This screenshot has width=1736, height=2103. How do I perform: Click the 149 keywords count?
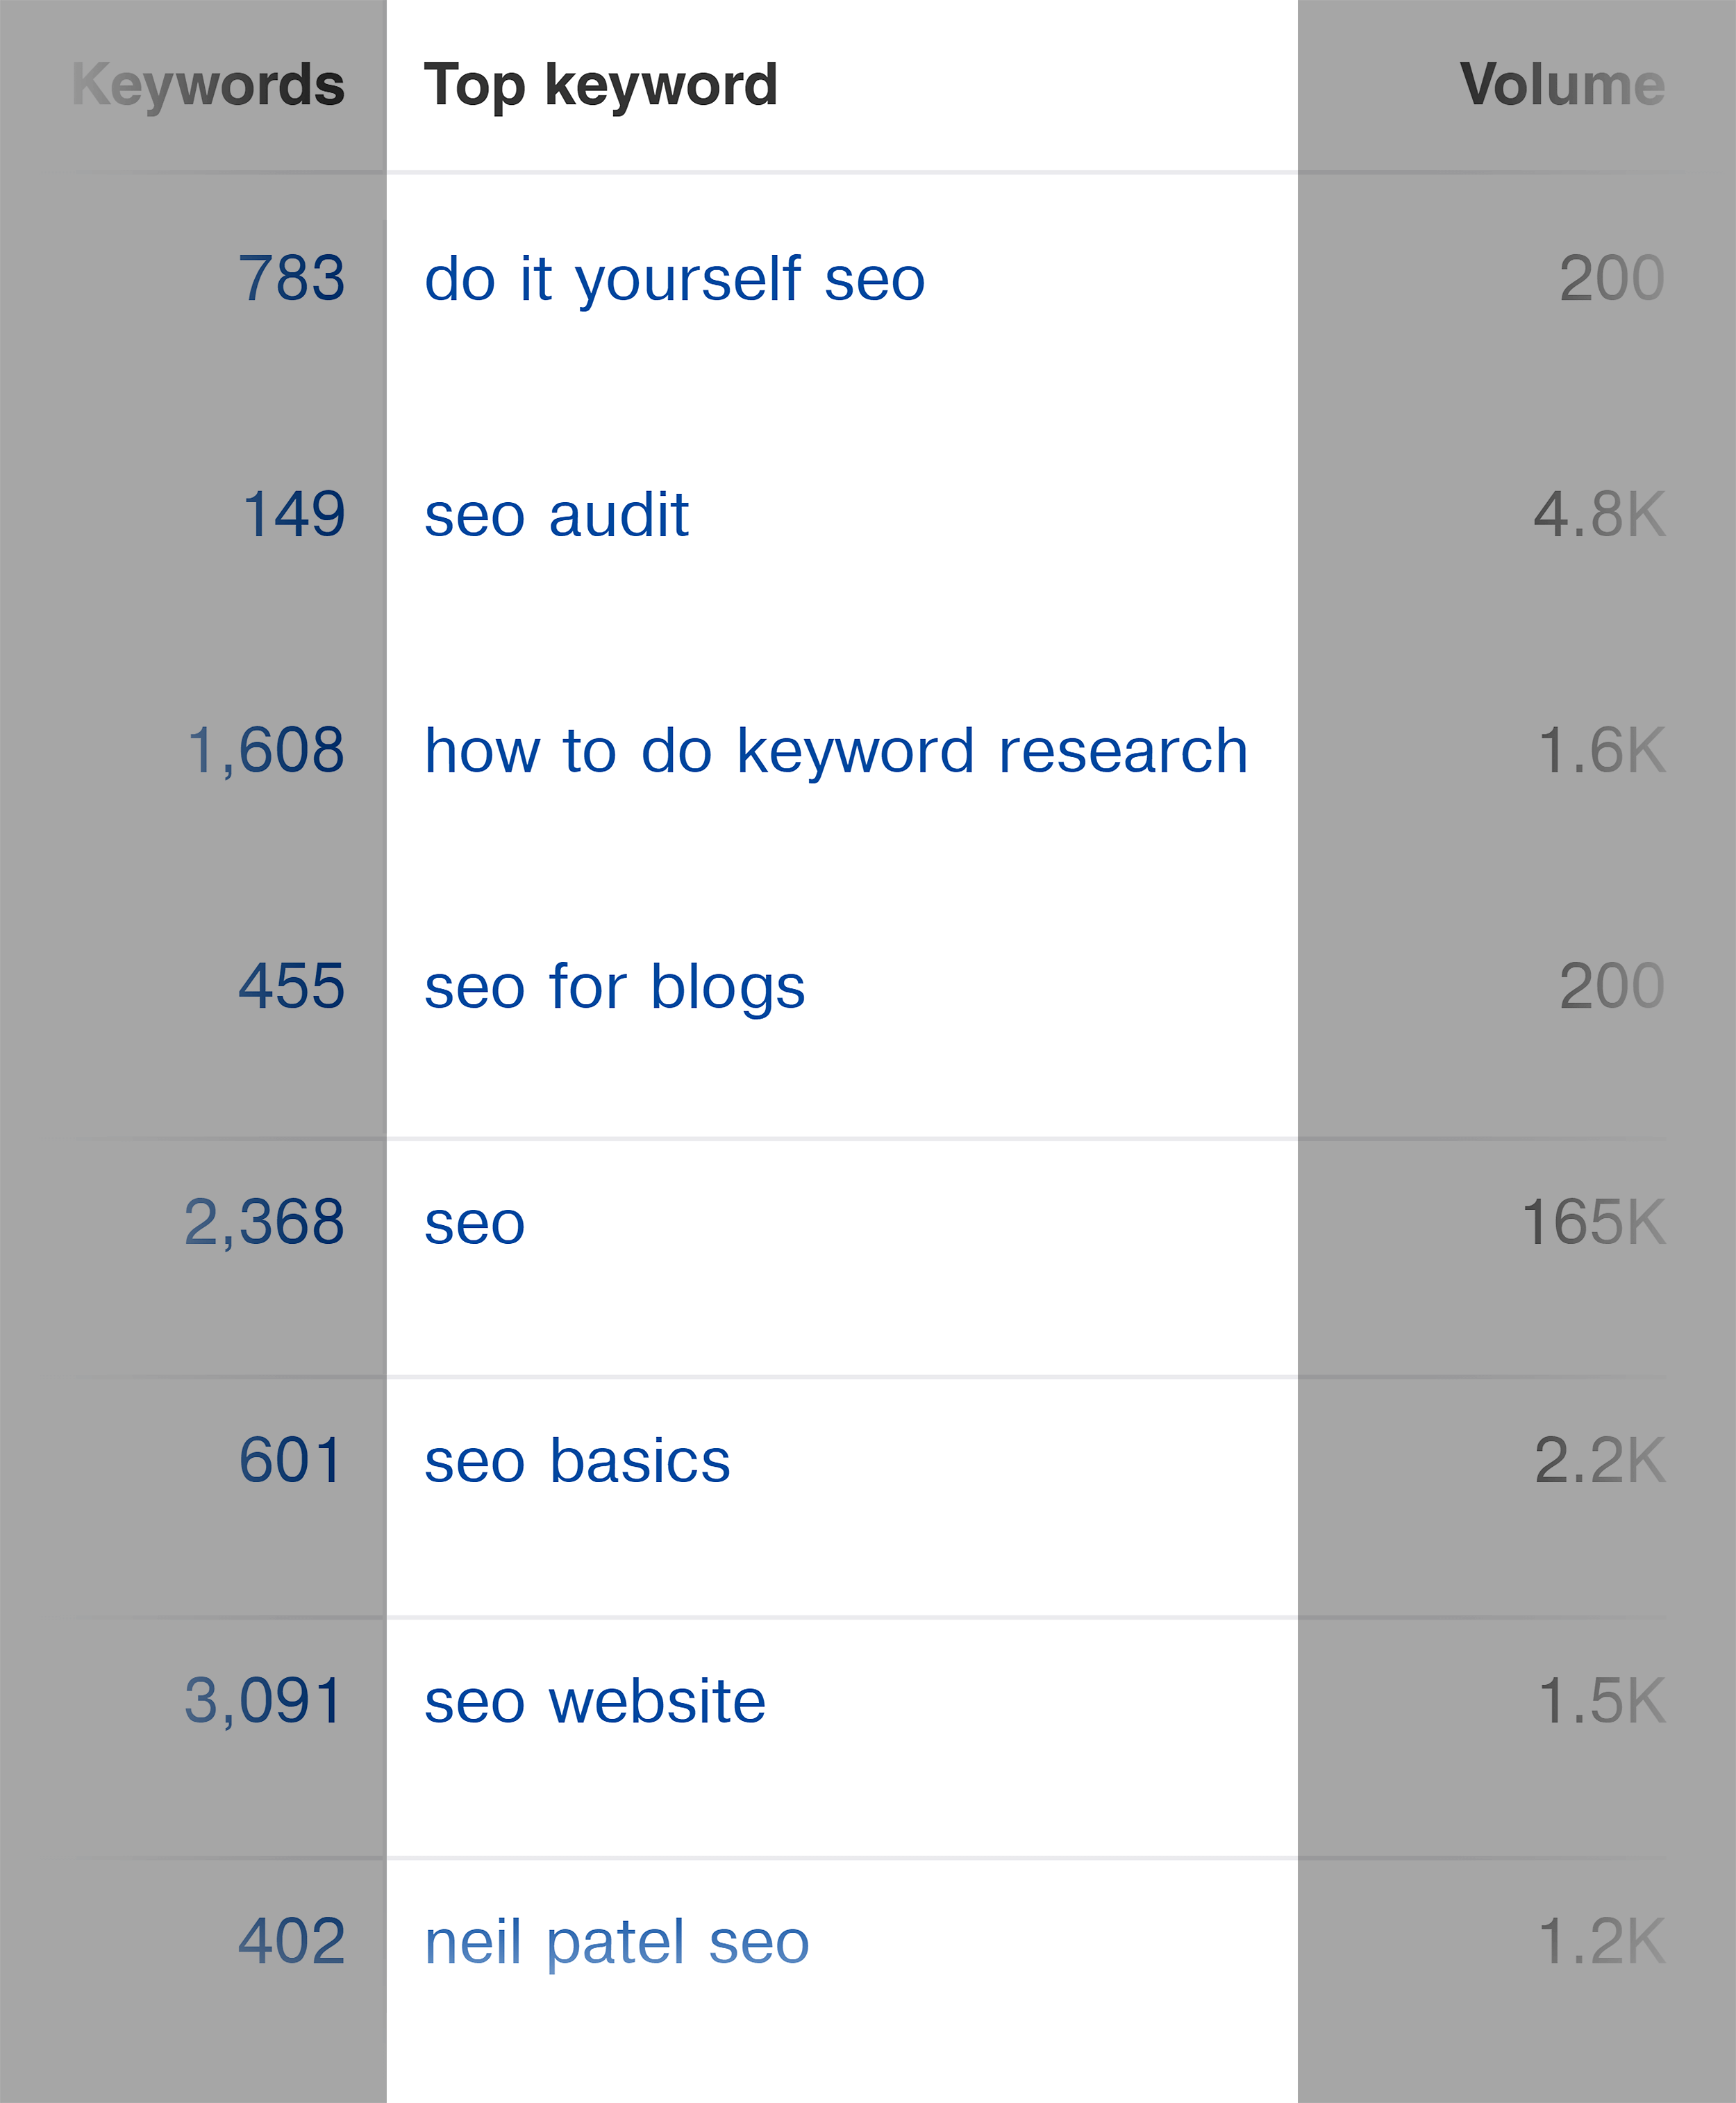pos(293,515)
